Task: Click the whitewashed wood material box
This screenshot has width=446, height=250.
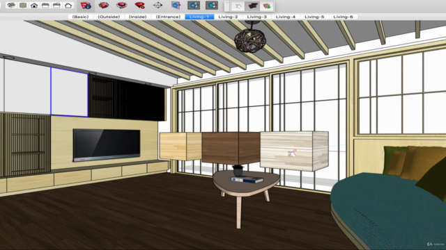Action: pos(294,151)
